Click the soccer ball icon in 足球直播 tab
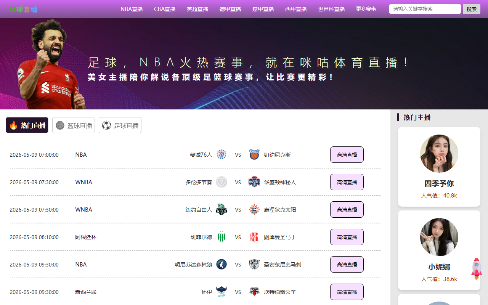 click(x=106, y=125)
